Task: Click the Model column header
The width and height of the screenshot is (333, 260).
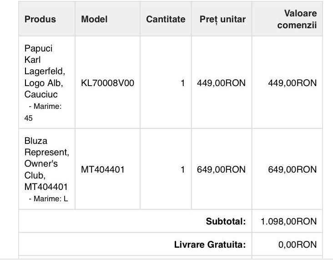Action: pyautogui.click(x=94, y=19)
